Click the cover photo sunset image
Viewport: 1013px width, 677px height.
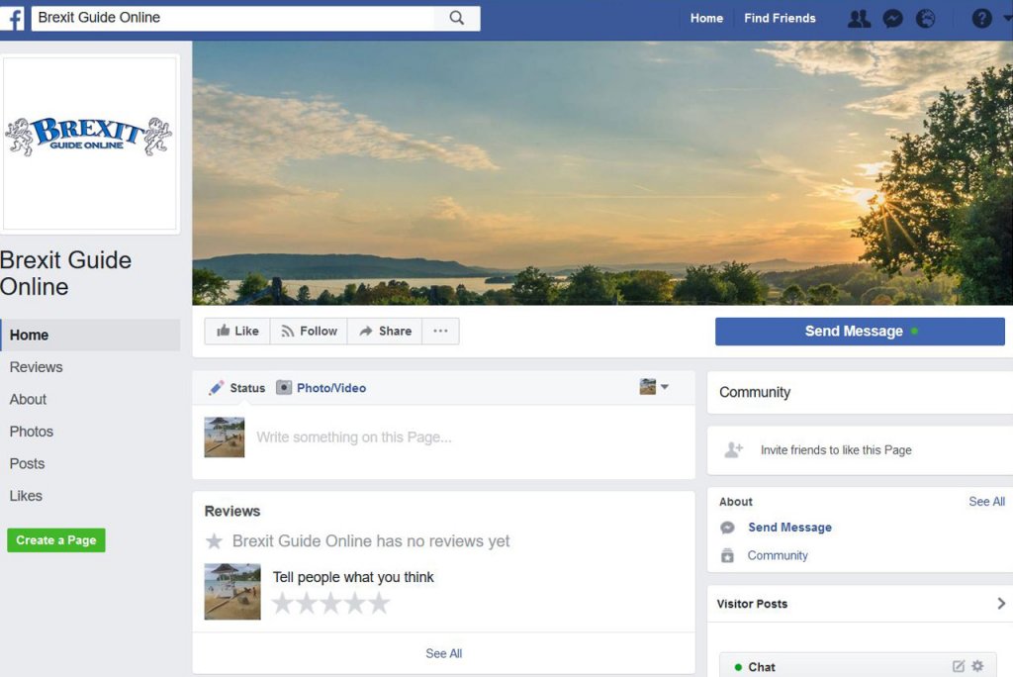(602, 172)
